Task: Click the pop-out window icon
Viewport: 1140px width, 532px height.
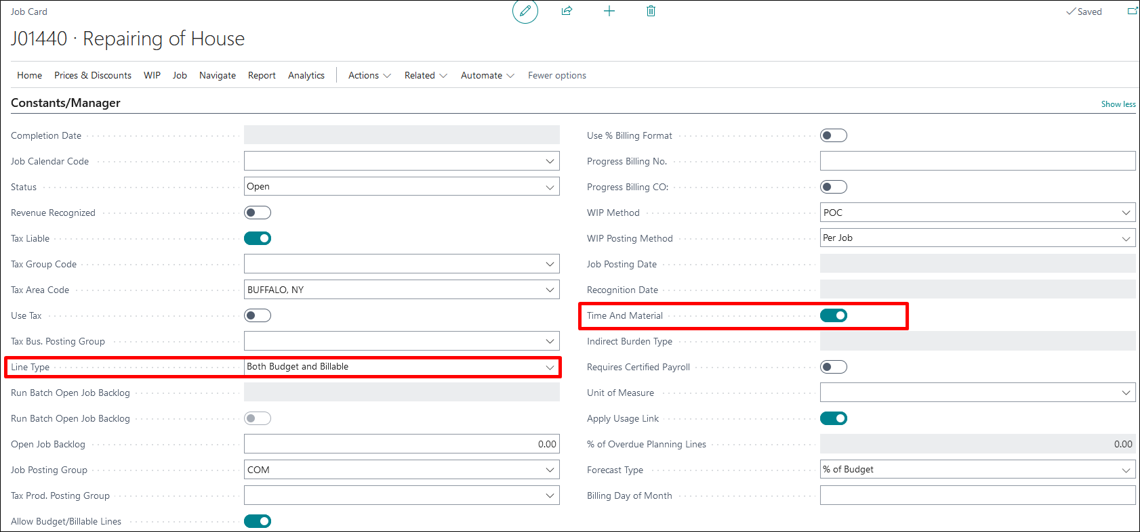Action: click(1132, 11)
